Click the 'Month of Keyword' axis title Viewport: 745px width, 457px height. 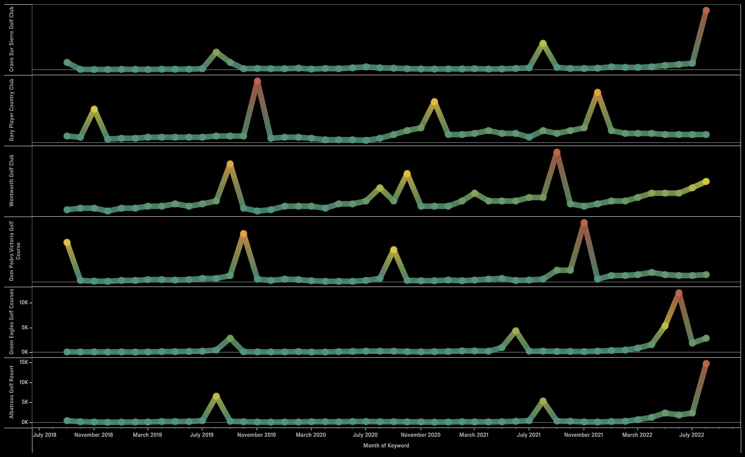pos(386,445)
